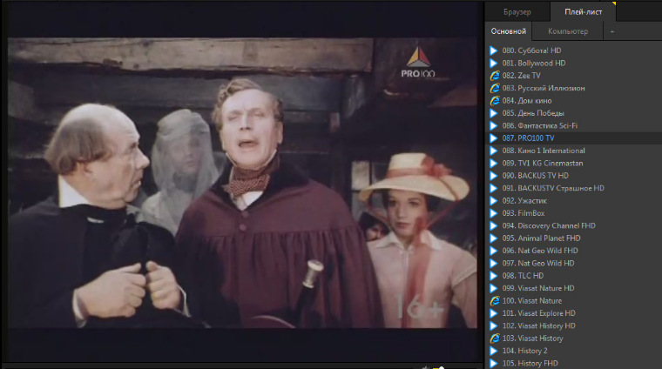Screen dimensions: 662x369
Task: Add a new playlist tab with plus
Action: click(x=611, y=31)
